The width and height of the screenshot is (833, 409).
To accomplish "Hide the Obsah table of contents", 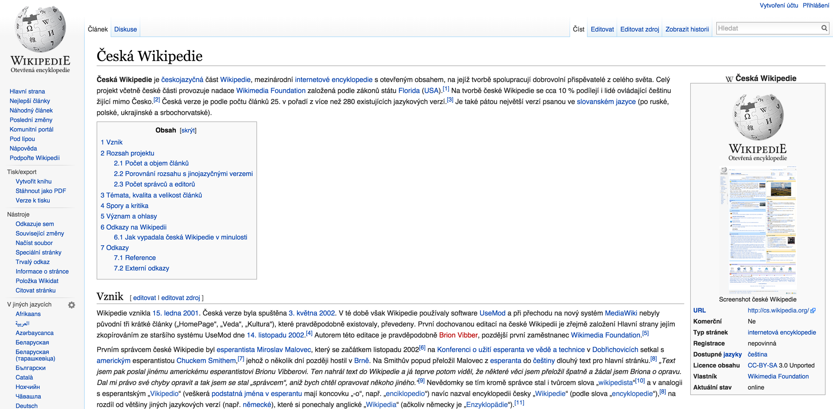I will pyautogui.click(x=188, y=130).
